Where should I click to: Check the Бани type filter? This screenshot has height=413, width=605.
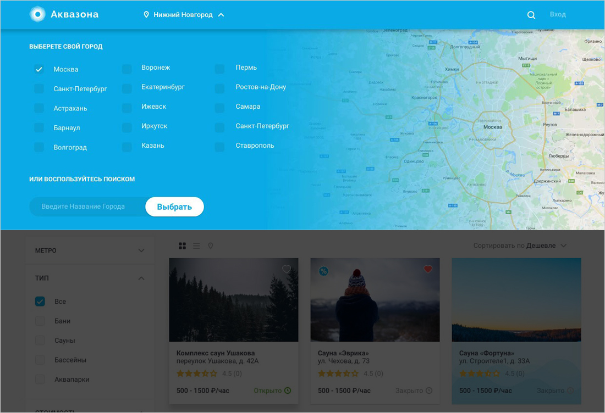click(x=40, y=321)
